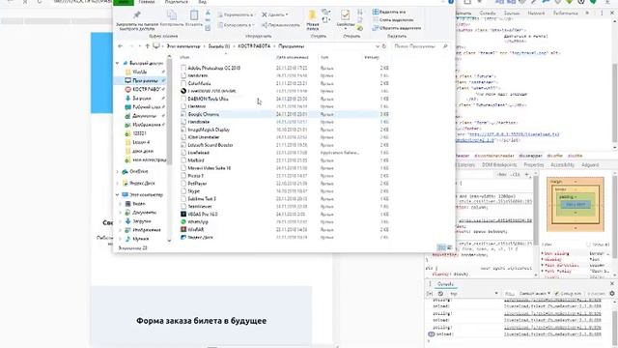Select the VEGAS Pro 16.0 shortcut
This screenshot has height=348, width=618.
203,215
